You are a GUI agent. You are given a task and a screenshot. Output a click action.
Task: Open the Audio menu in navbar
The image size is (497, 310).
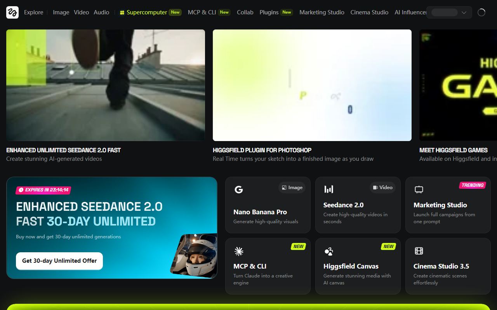point(101,12)
